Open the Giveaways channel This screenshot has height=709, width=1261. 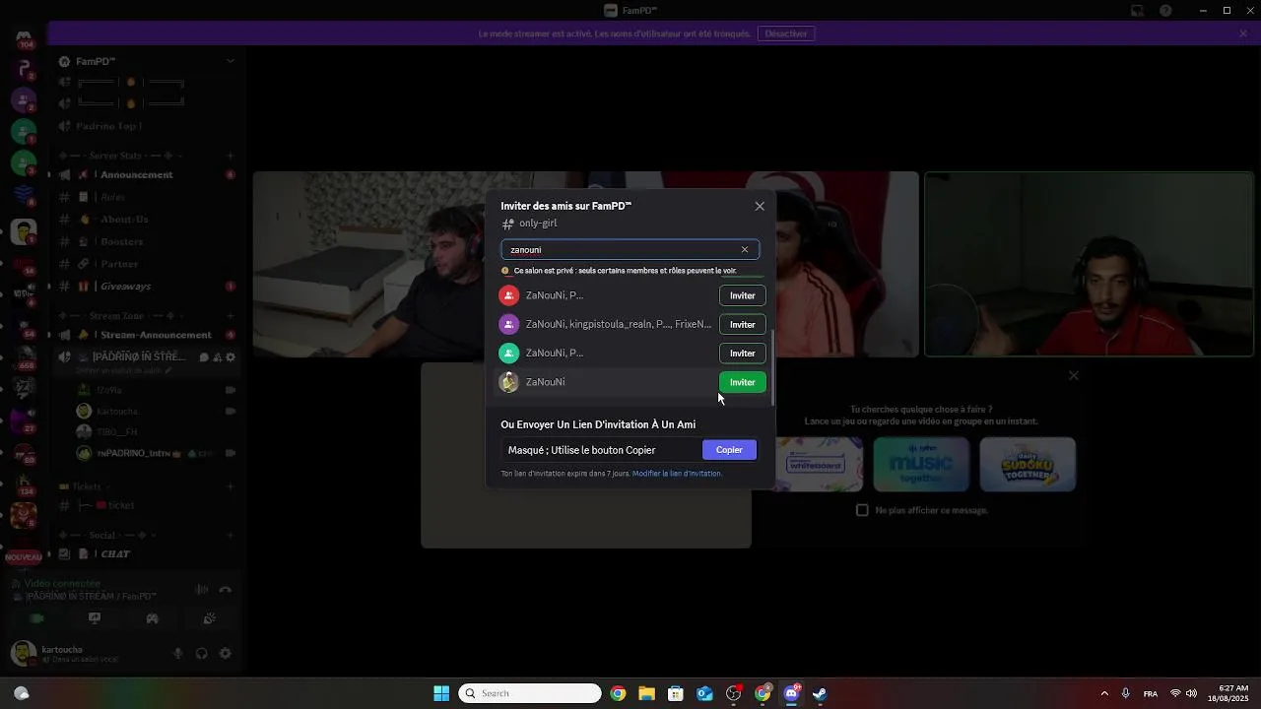click(x=146, y=287)
